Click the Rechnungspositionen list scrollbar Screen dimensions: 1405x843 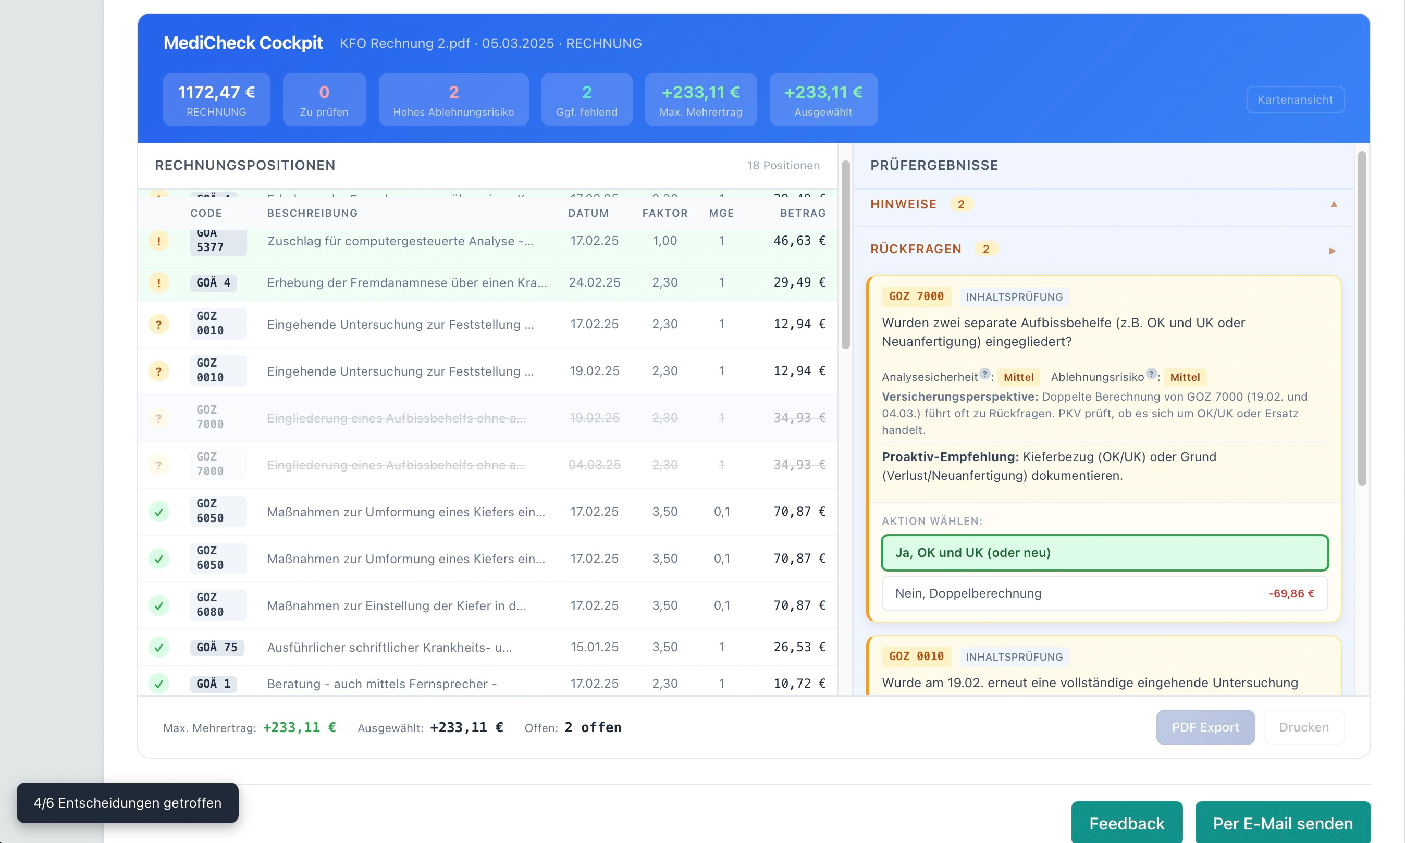click(x=845, y=256)
